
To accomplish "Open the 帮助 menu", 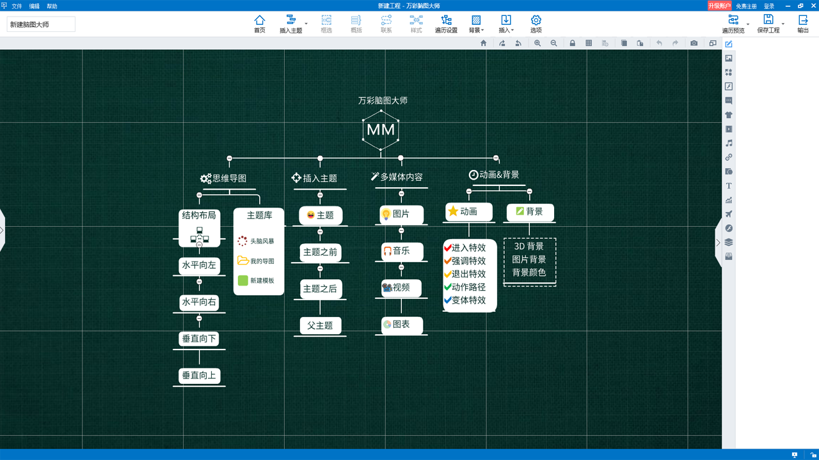I will (52, 6).
